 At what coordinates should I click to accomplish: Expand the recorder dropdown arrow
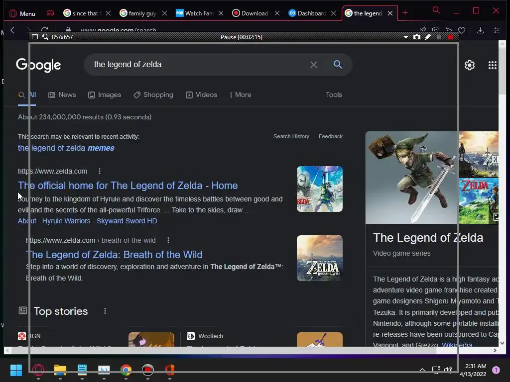tap(405, 37)
